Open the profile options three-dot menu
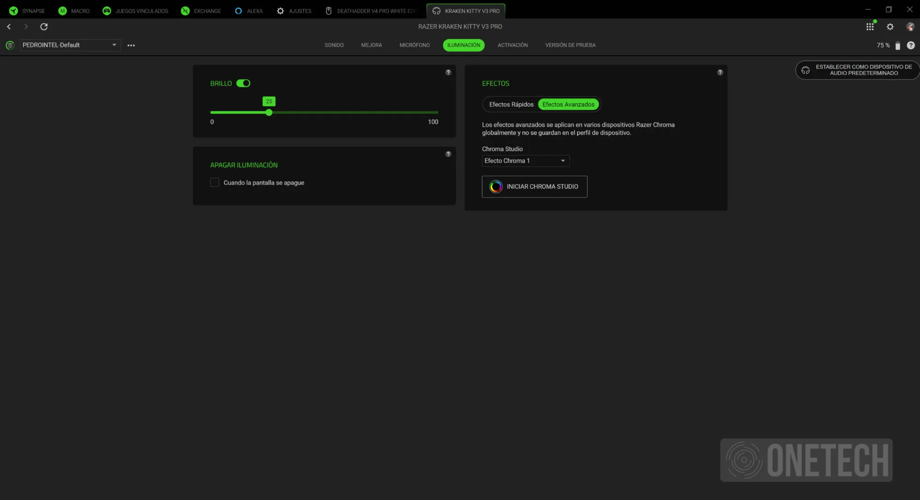Screen dimensions: 920x500 point(131,45)
